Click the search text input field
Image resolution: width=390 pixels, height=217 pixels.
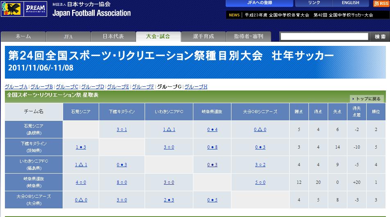[x=324, y=36]
